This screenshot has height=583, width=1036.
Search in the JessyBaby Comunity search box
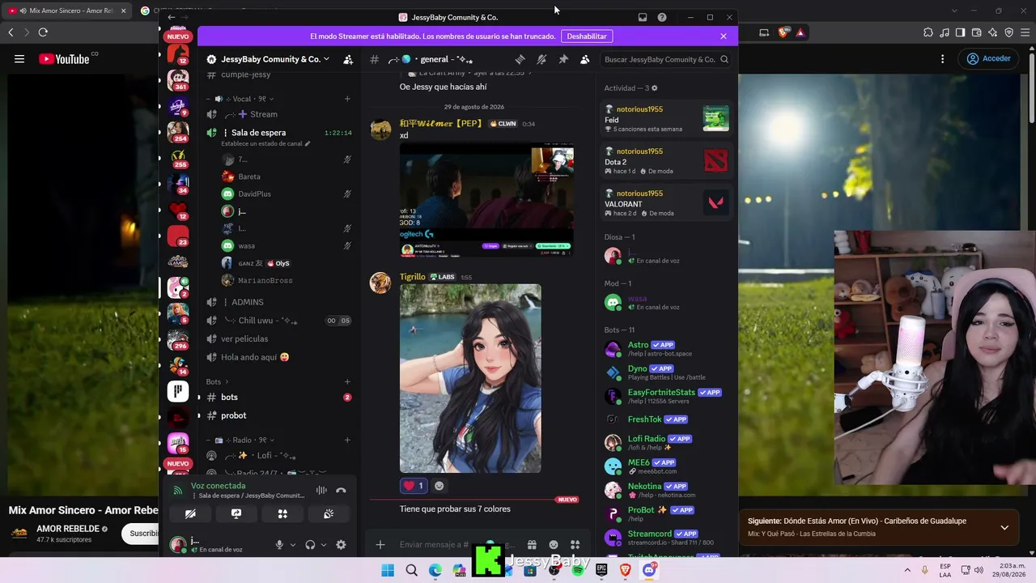pyautogui.click(x=666, y=59)
